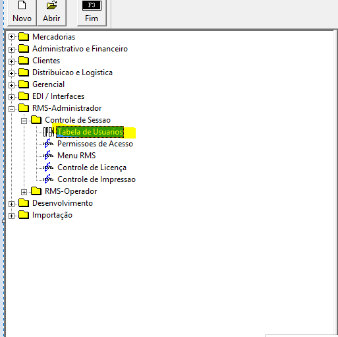Select the Controle de Sessao label
The height and width of the screenshot is (337, 338).
tap(78, 120)
